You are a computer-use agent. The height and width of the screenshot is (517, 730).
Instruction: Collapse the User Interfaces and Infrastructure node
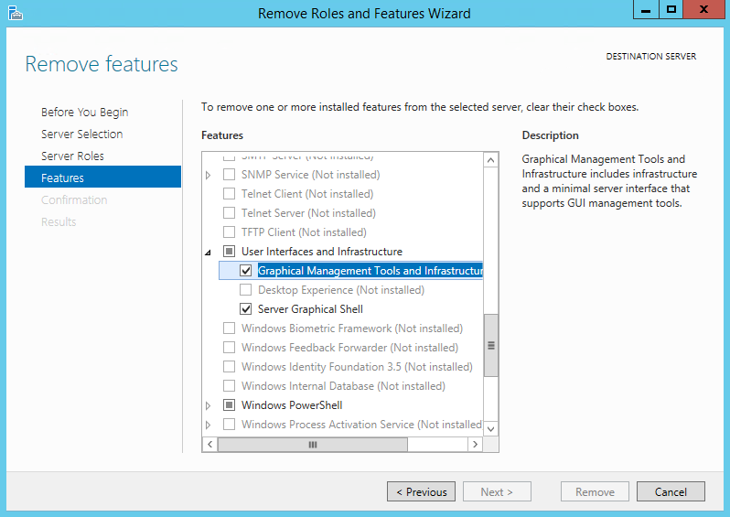click(x=208, y=253)
